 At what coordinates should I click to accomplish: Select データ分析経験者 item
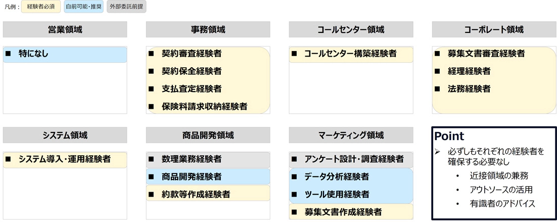(336, 177)
